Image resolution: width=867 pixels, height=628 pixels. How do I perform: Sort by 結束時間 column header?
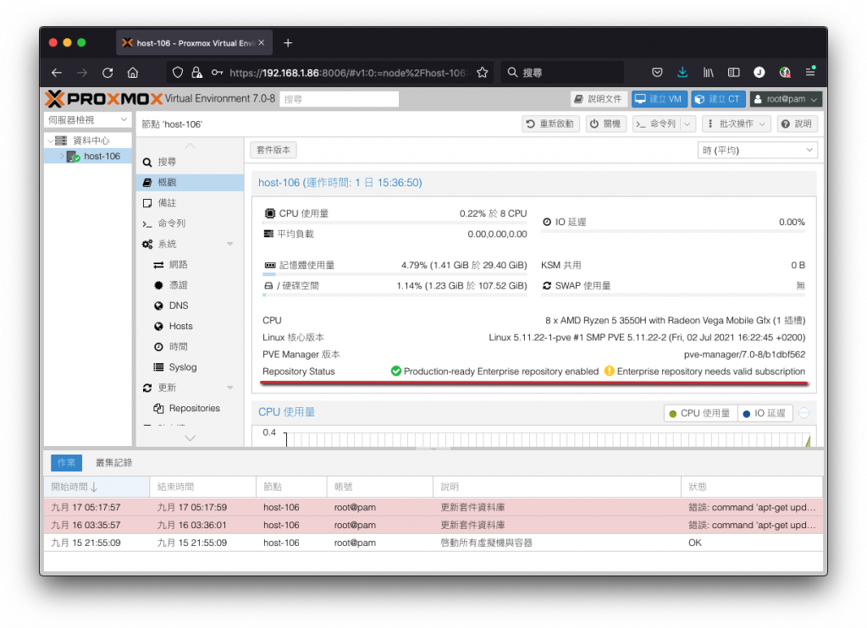coord(203,487)
